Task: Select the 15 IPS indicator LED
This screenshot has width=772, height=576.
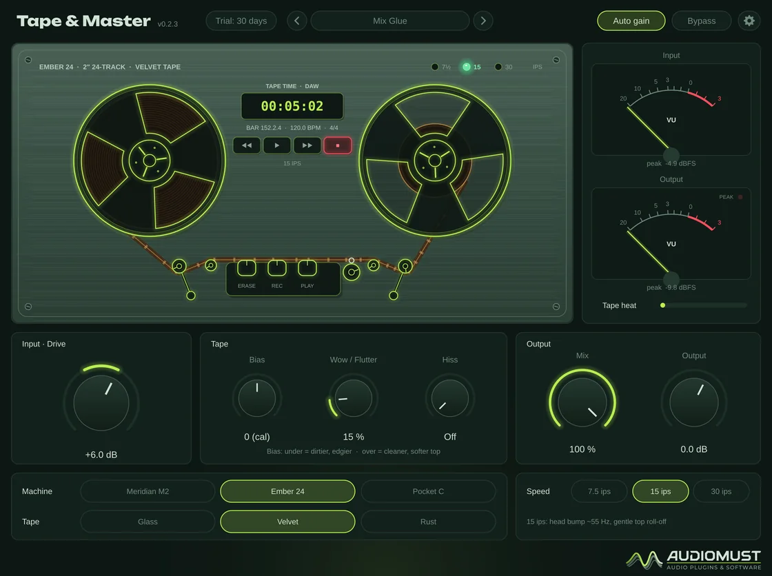Action: click(x=466, y=67)
